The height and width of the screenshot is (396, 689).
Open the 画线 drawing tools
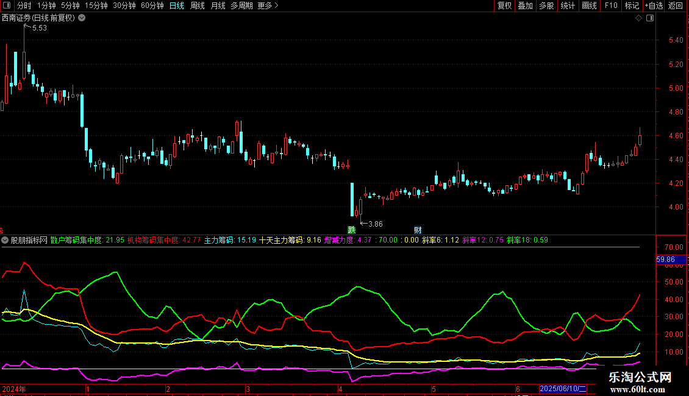589,5
